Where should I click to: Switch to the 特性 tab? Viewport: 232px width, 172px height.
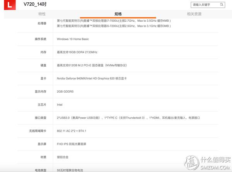point(42,14)
